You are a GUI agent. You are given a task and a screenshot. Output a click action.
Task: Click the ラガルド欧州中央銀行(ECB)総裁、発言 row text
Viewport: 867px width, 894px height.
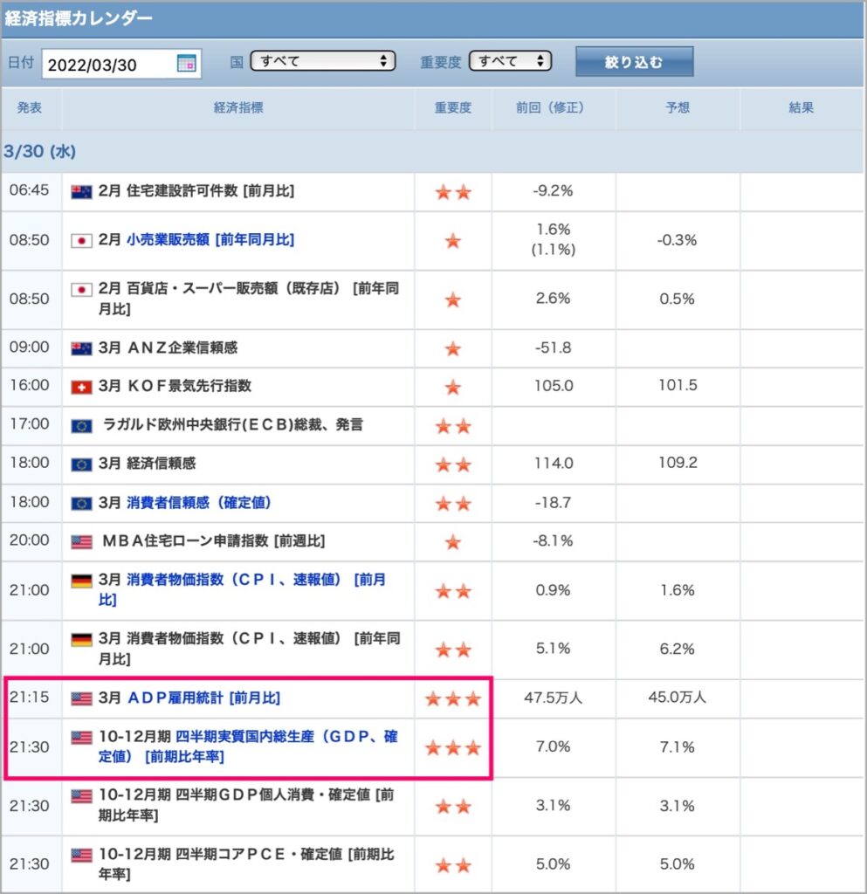point(232,425)
